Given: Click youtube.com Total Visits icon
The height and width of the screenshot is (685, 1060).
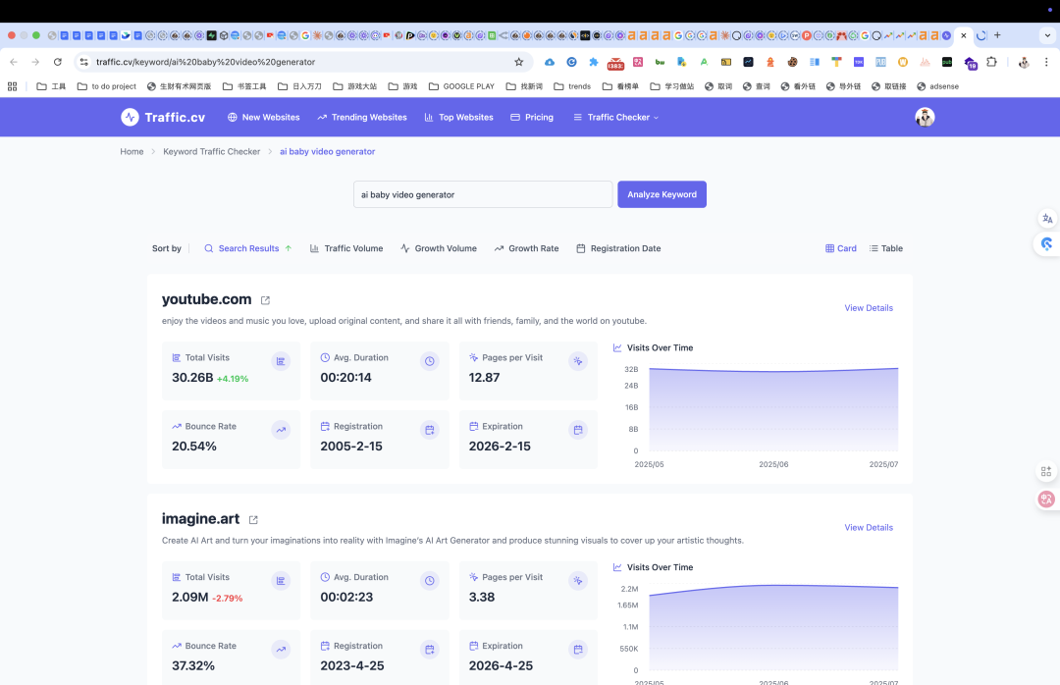Looking at the screenshot, I should pyautogui.click(x=281, y=361).
